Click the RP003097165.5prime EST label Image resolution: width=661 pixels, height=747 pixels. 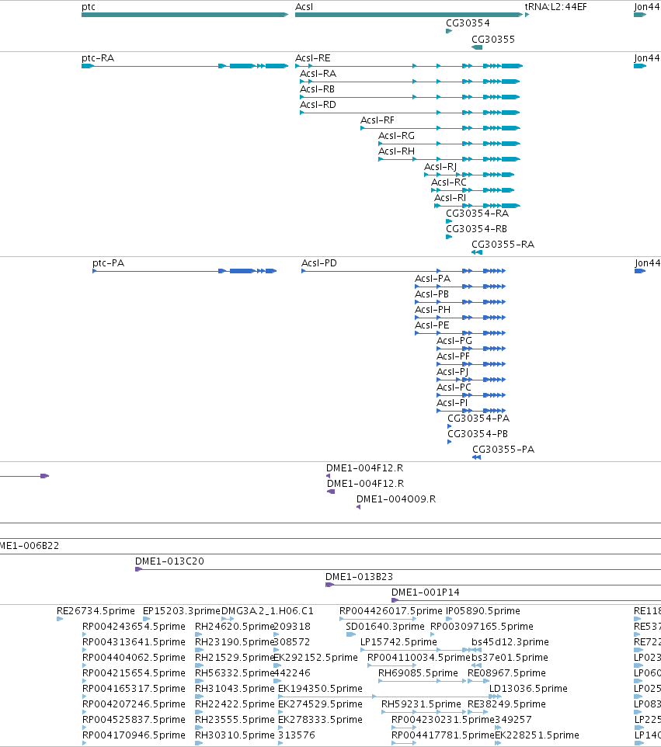pos(482,627)
